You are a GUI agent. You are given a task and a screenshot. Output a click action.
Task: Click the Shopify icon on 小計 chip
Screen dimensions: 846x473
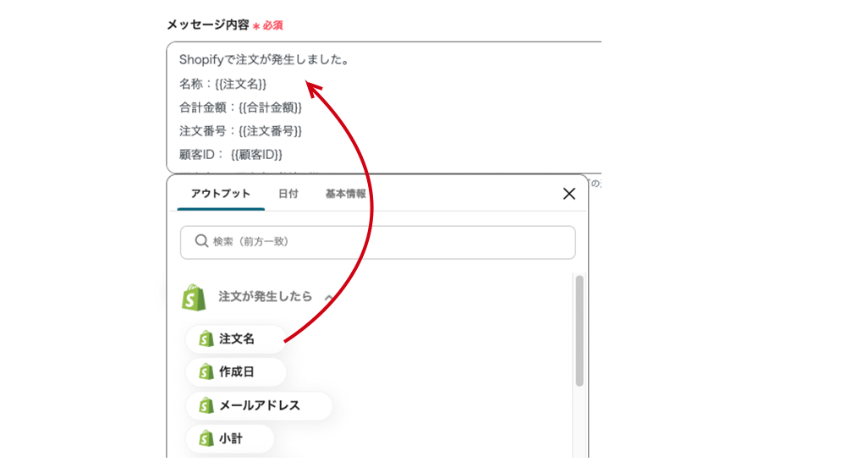[206, 438]
